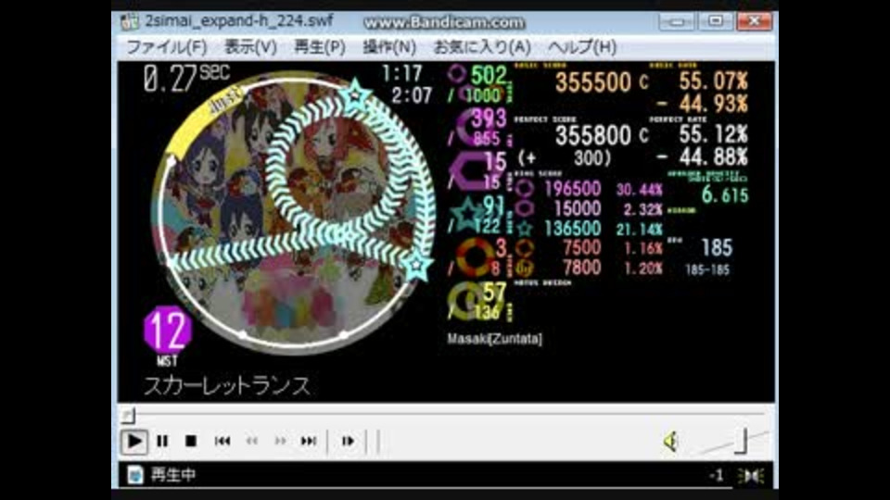This screenshot has height=500, width=890.
Task: Click the lower right star note
Action: [x=418, y=265]
